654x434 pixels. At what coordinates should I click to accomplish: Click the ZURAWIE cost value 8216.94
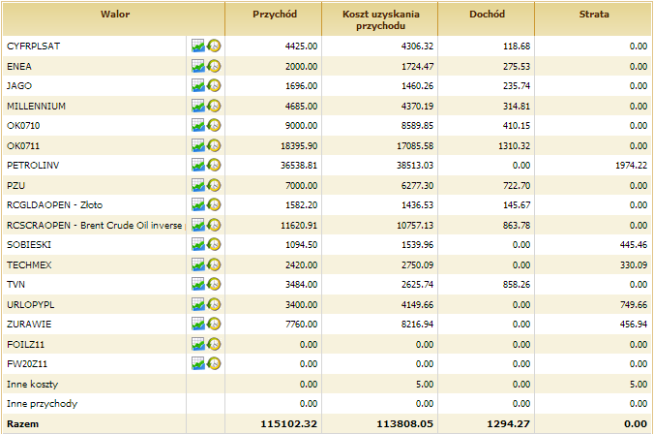(x=418, y=325)
